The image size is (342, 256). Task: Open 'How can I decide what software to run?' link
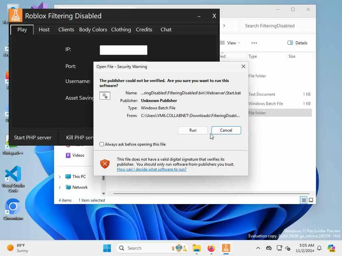(152, 169)
